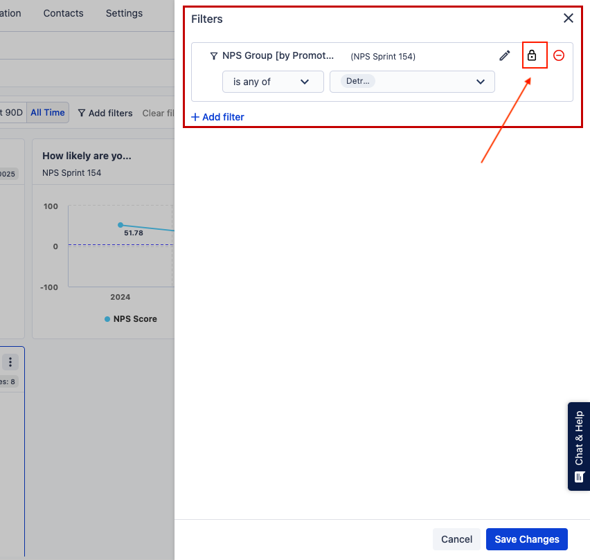Click the Add filter link text

pyautogui.click(x=223, y=117)
